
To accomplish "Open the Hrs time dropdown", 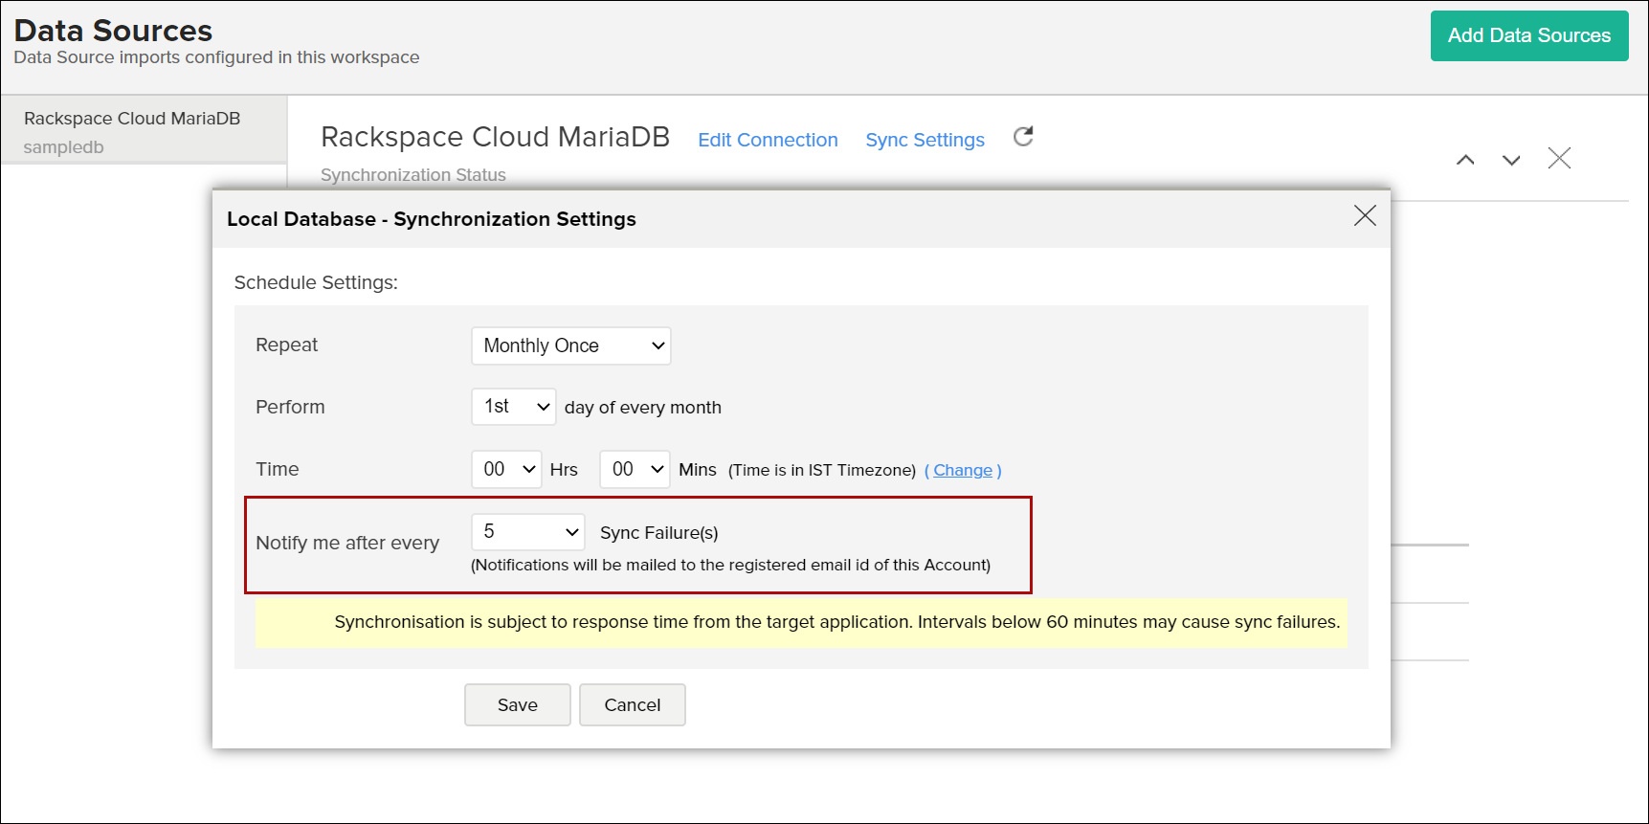I will click(x=506, y=469).
